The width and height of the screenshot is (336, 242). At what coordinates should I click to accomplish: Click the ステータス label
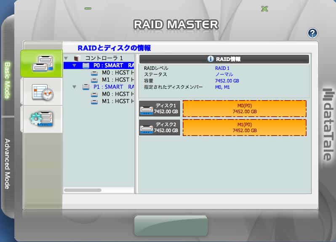point(155,74)
